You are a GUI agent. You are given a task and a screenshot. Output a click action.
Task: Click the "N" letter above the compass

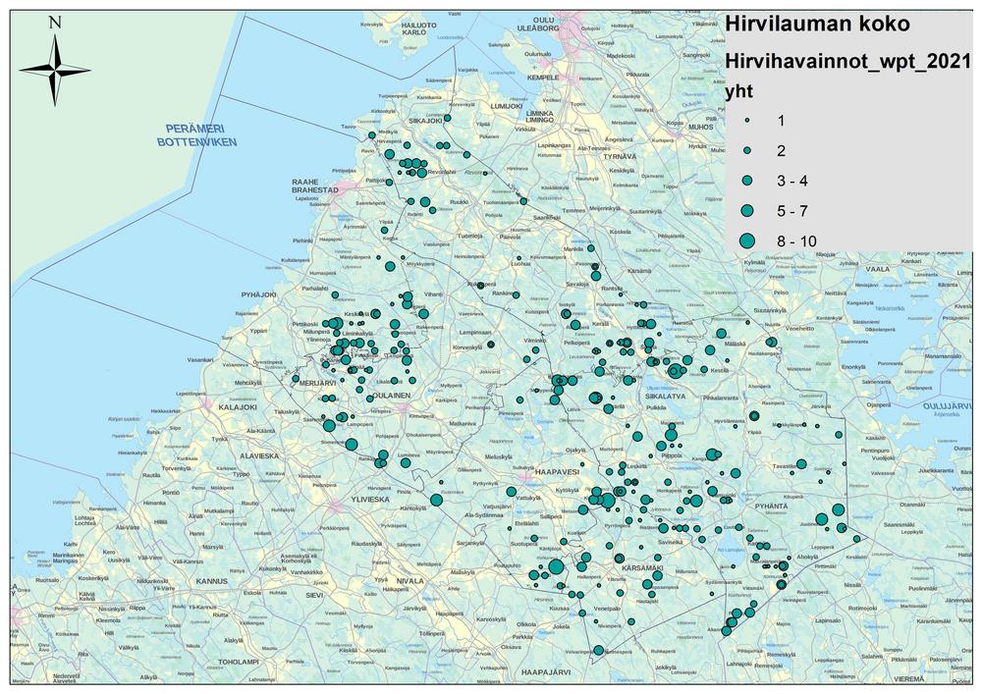pyautogui.click(x=55, y=23)
